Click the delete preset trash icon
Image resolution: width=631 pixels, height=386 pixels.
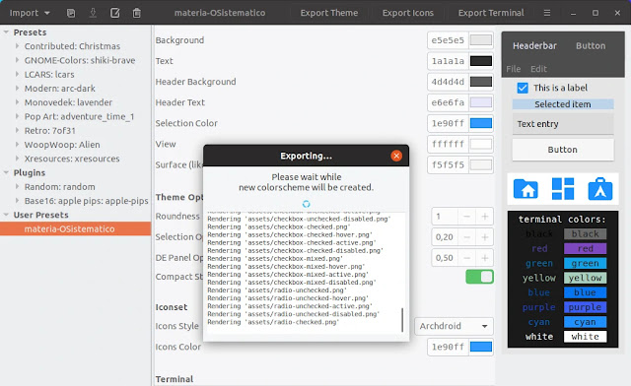point(137,13)
